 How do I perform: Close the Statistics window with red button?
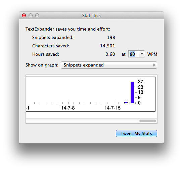(24, 15)
